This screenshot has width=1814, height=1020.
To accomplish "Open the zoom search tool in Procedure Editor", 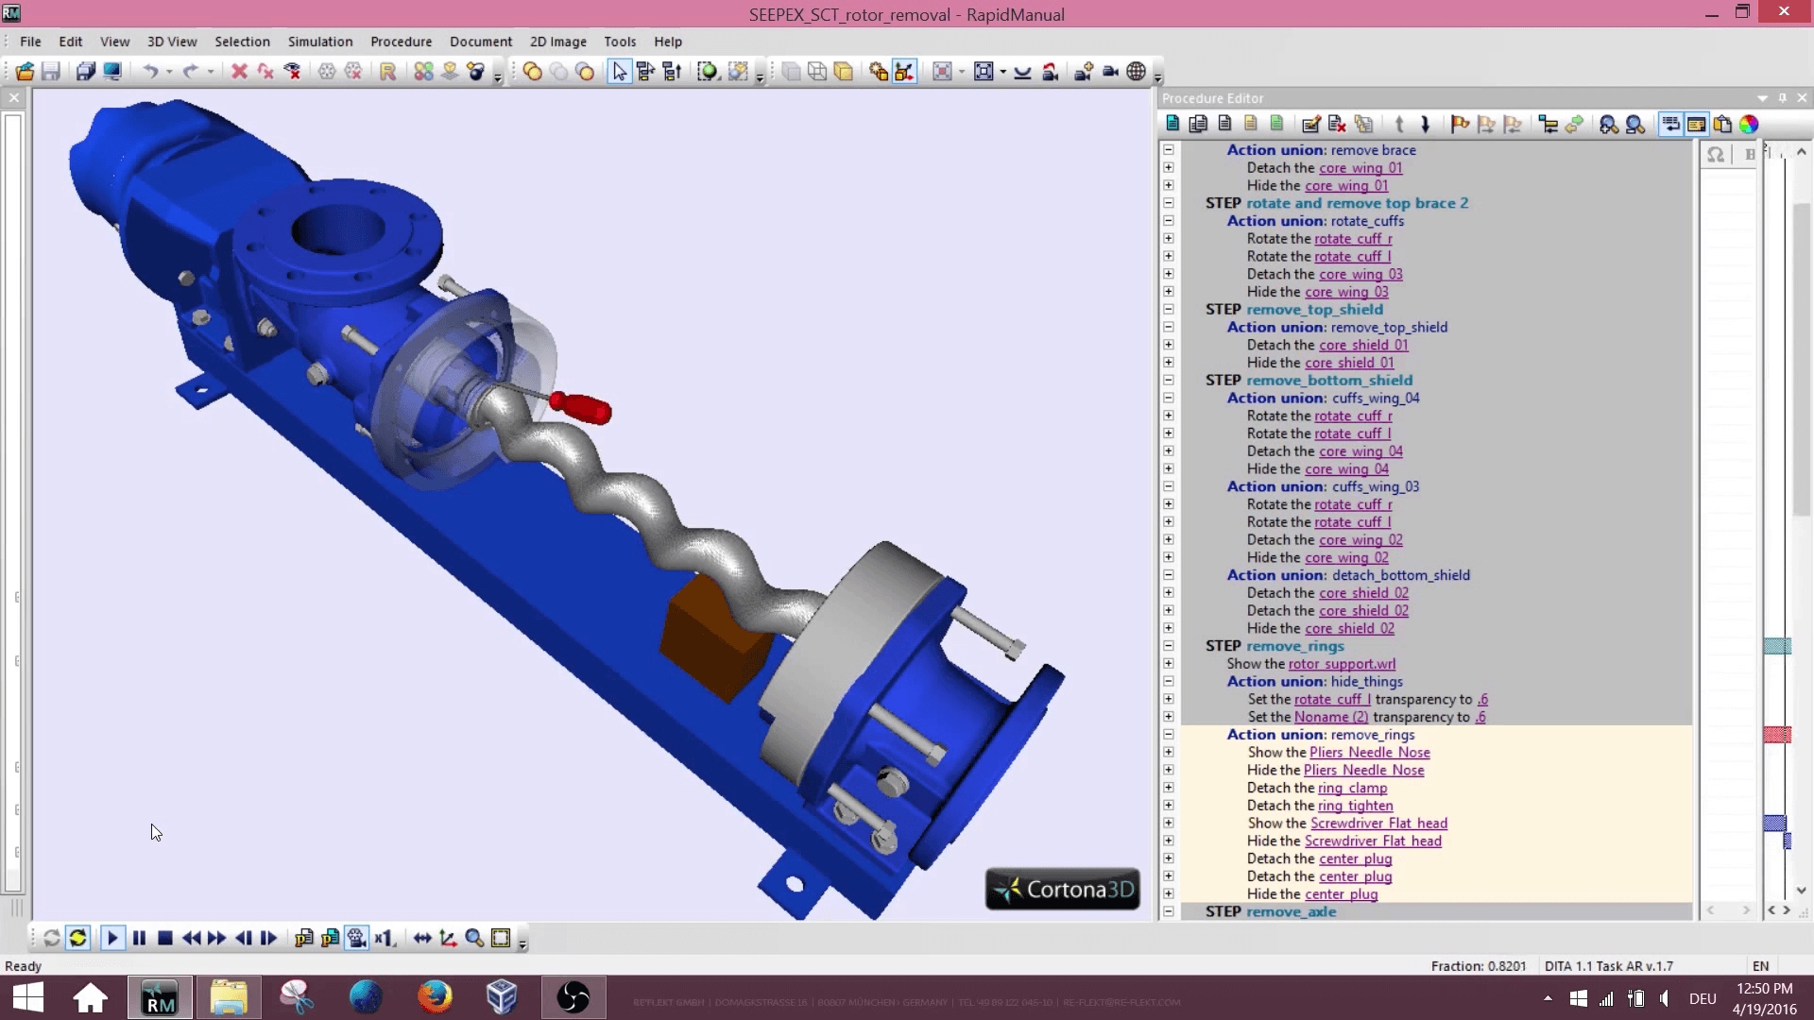I will coord(1606,124).
